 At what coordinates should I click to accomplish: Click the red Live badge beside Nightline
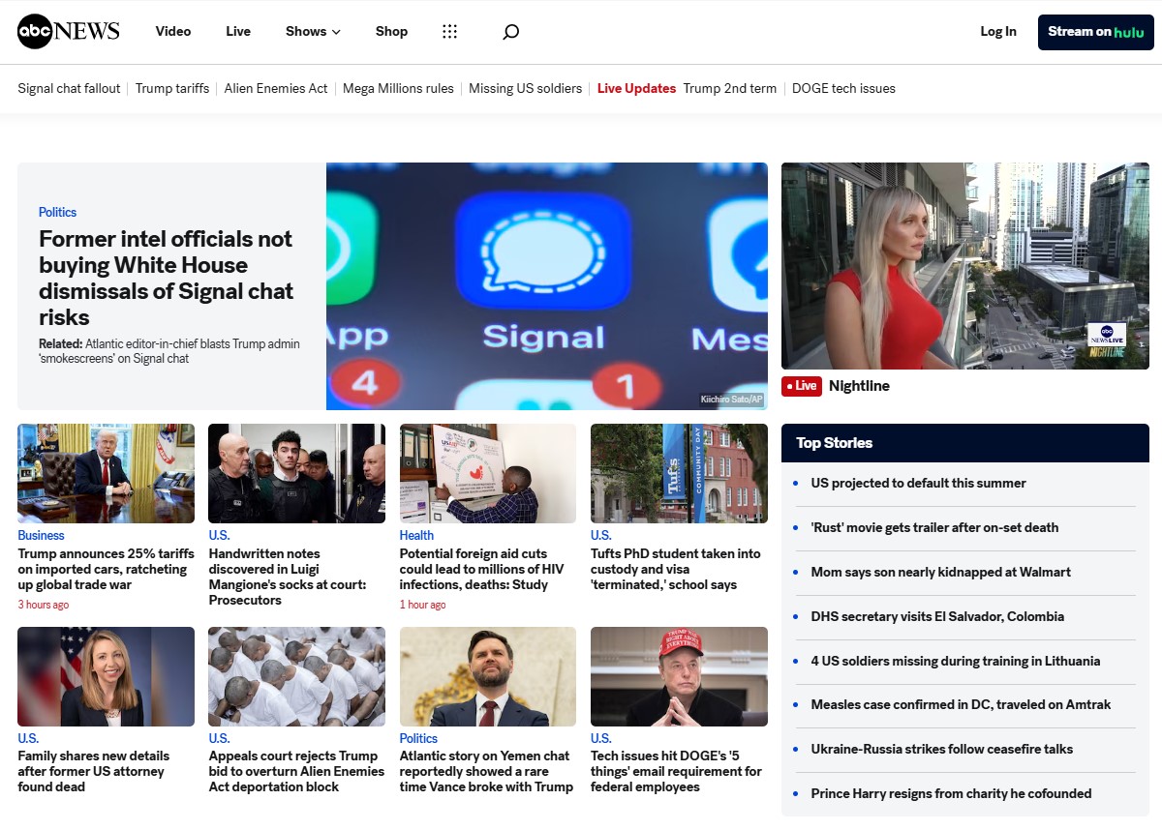click(802, 386)
